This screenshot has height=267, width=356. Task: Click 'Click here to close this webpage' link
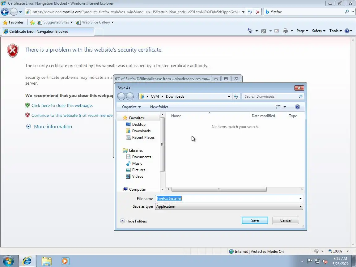(x=62, y=105)
